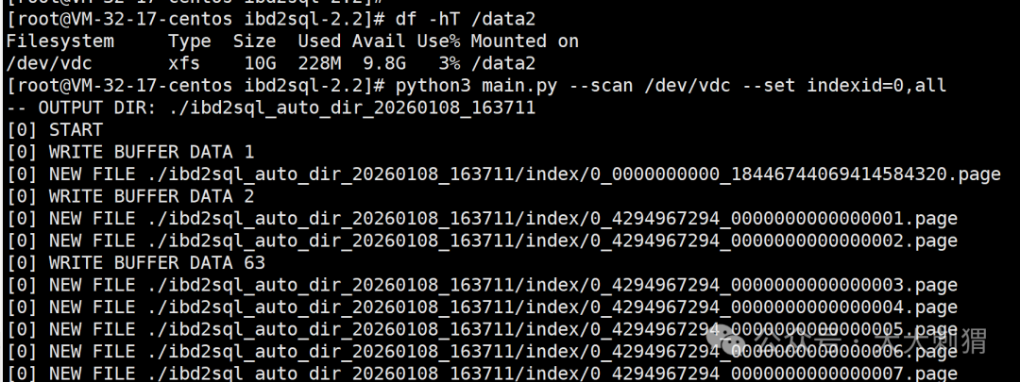
Task: Click "/dev/vdc" in the df output row
Action: coord(49,64)
